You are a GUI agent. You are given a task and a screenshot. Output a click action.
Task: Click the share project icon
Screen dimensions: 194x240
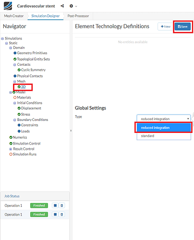[62, 6]
